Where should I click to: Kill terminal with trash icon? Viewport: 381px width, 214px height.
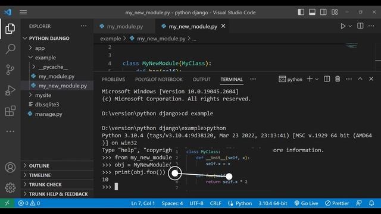(x=338, y=79)
